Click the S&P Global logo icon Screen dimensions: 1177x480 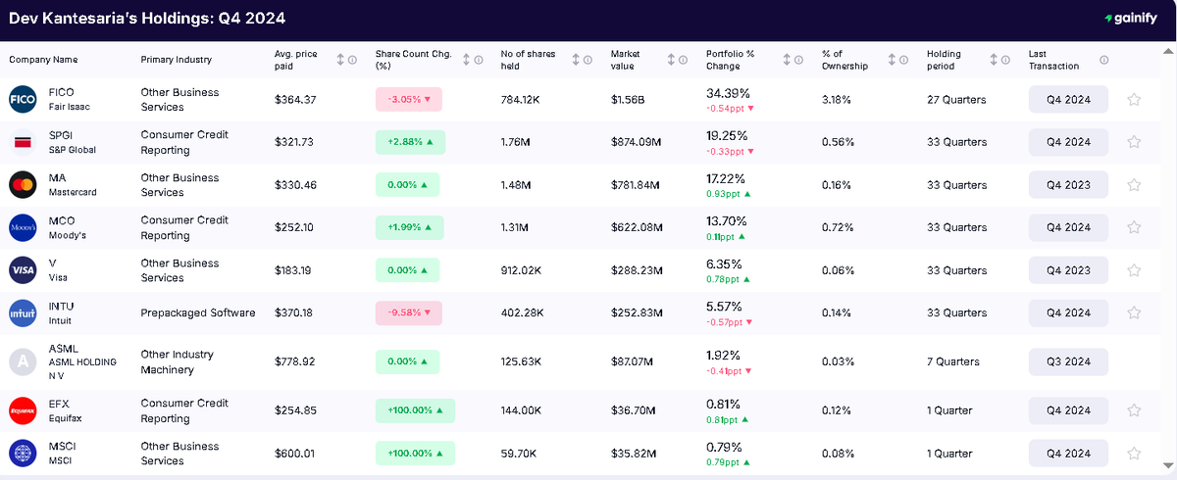pyautogui.click(x=23, y=142)
